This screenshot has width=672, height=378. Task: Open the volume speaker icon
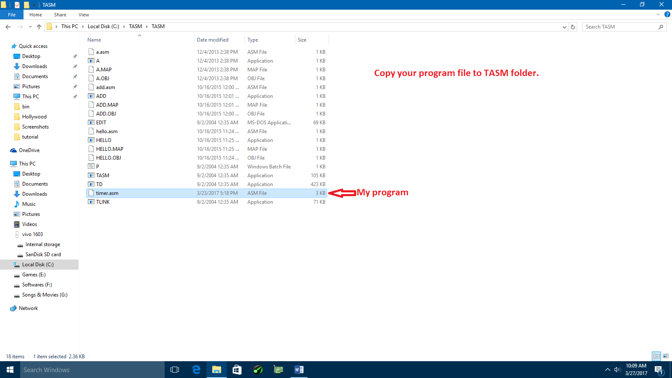point(617,370)
